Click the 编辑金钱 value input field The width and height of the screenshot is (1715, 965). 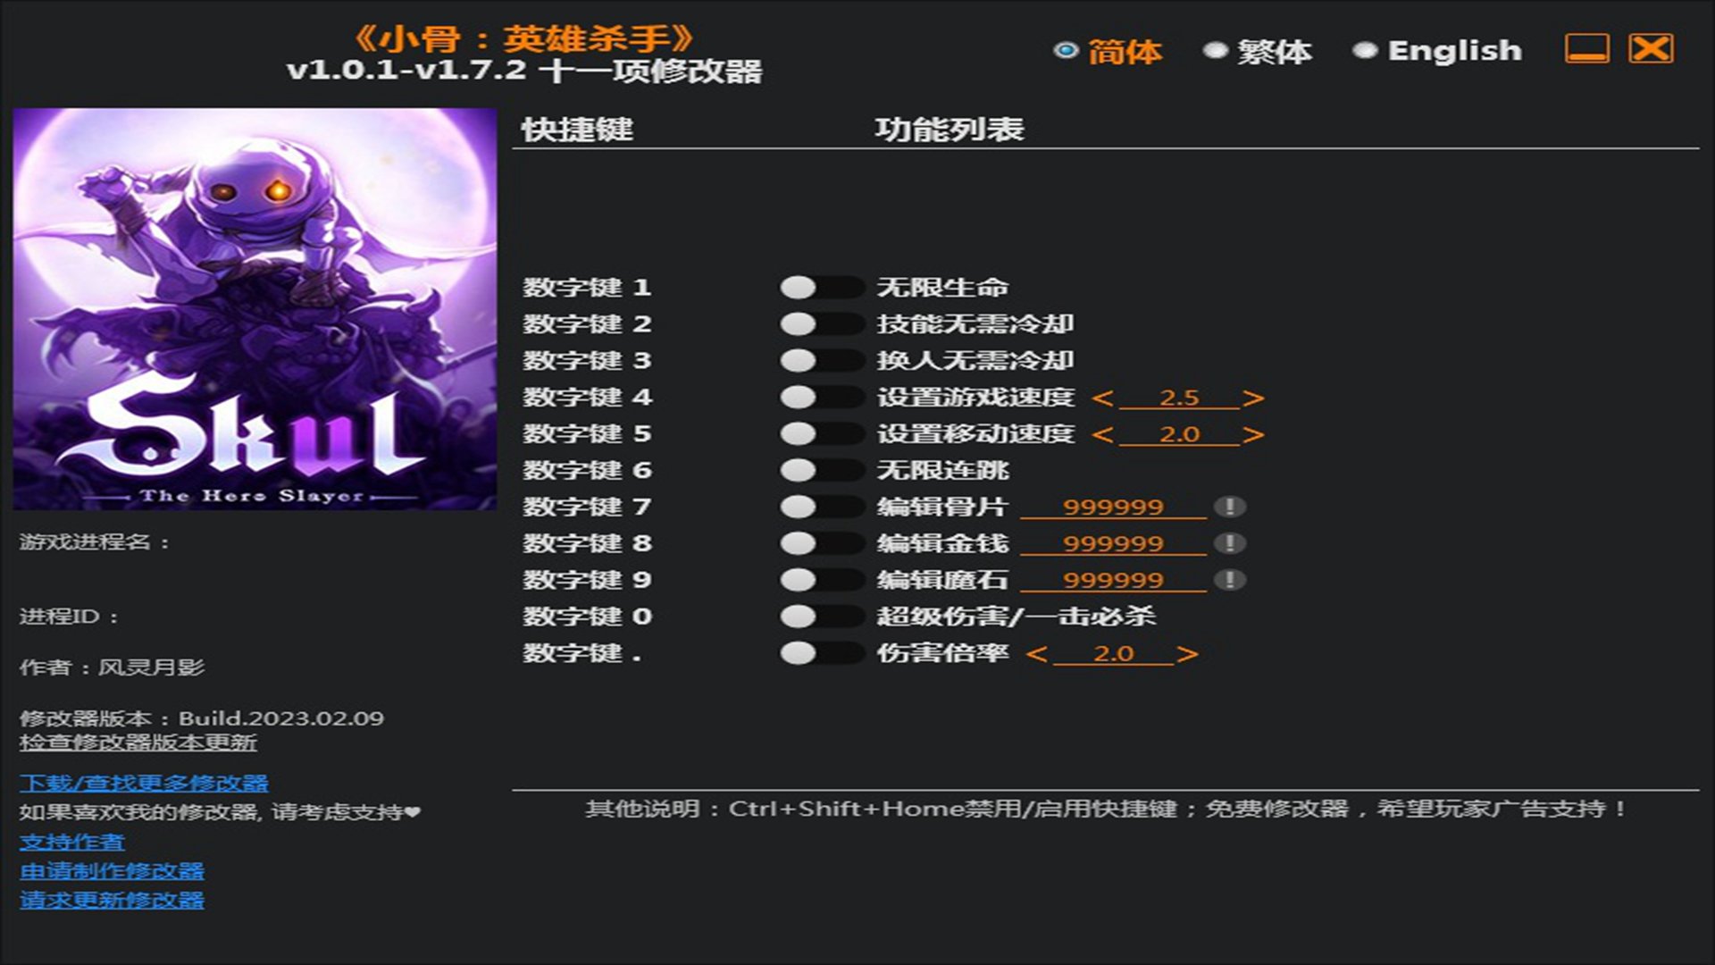tap(1113, 543)
